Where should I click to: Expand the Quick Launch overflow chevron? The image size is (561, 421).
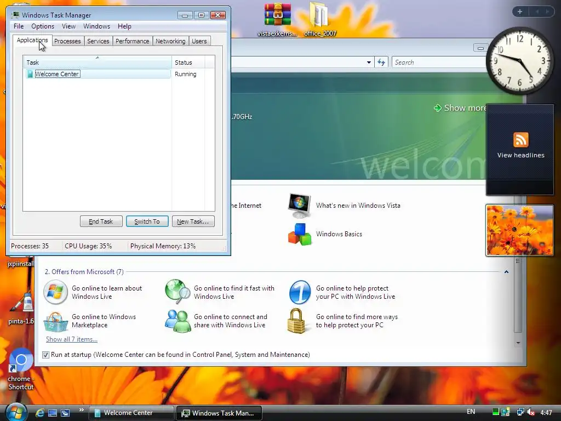click(x=82, y=410)
